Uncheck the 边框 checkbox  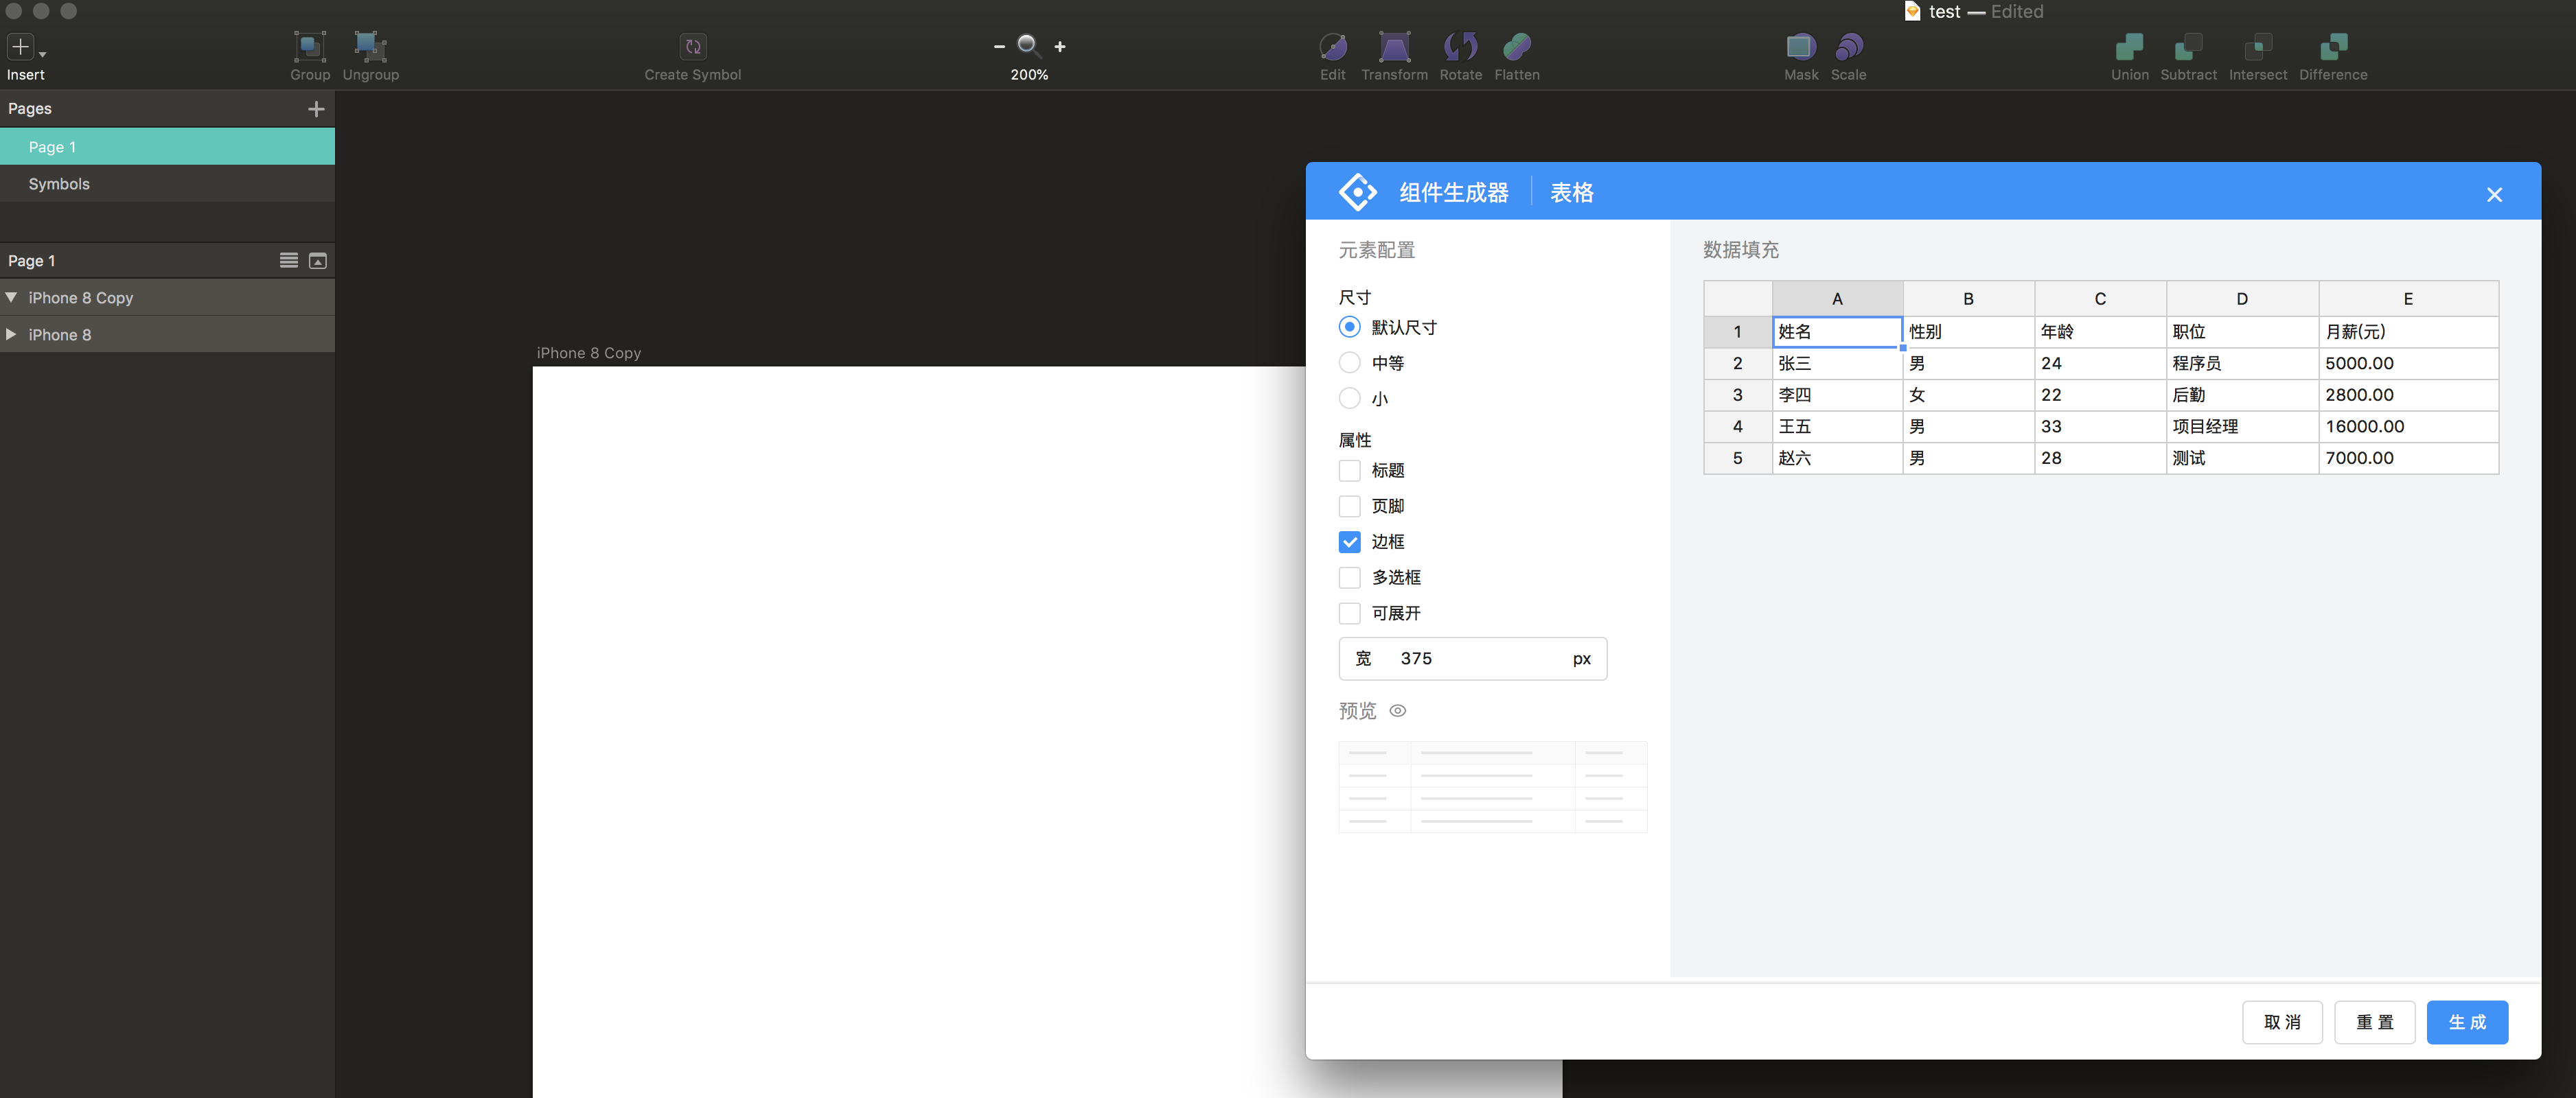coord(1349,541)
